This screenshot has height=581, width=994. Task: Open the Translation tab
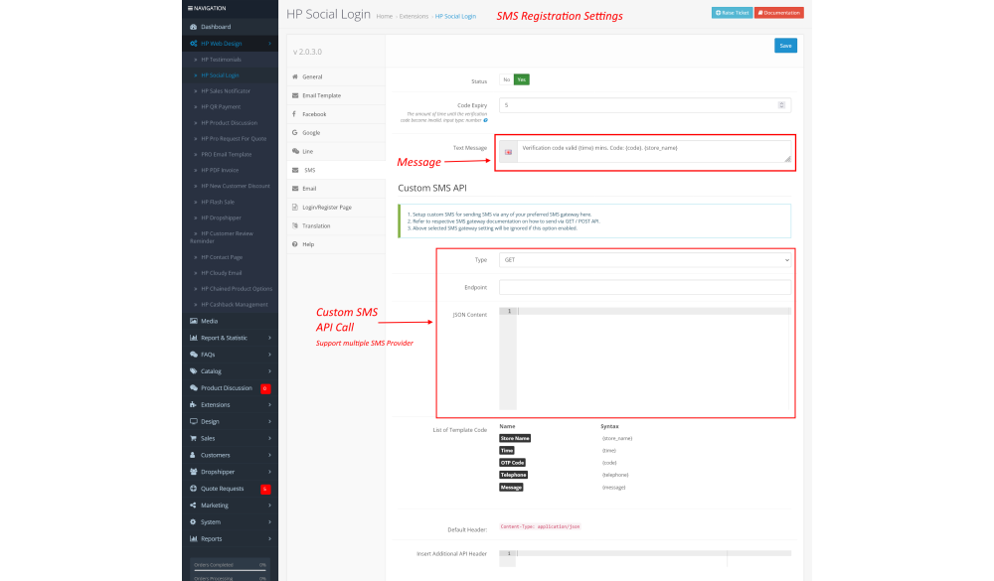point(336,226)
